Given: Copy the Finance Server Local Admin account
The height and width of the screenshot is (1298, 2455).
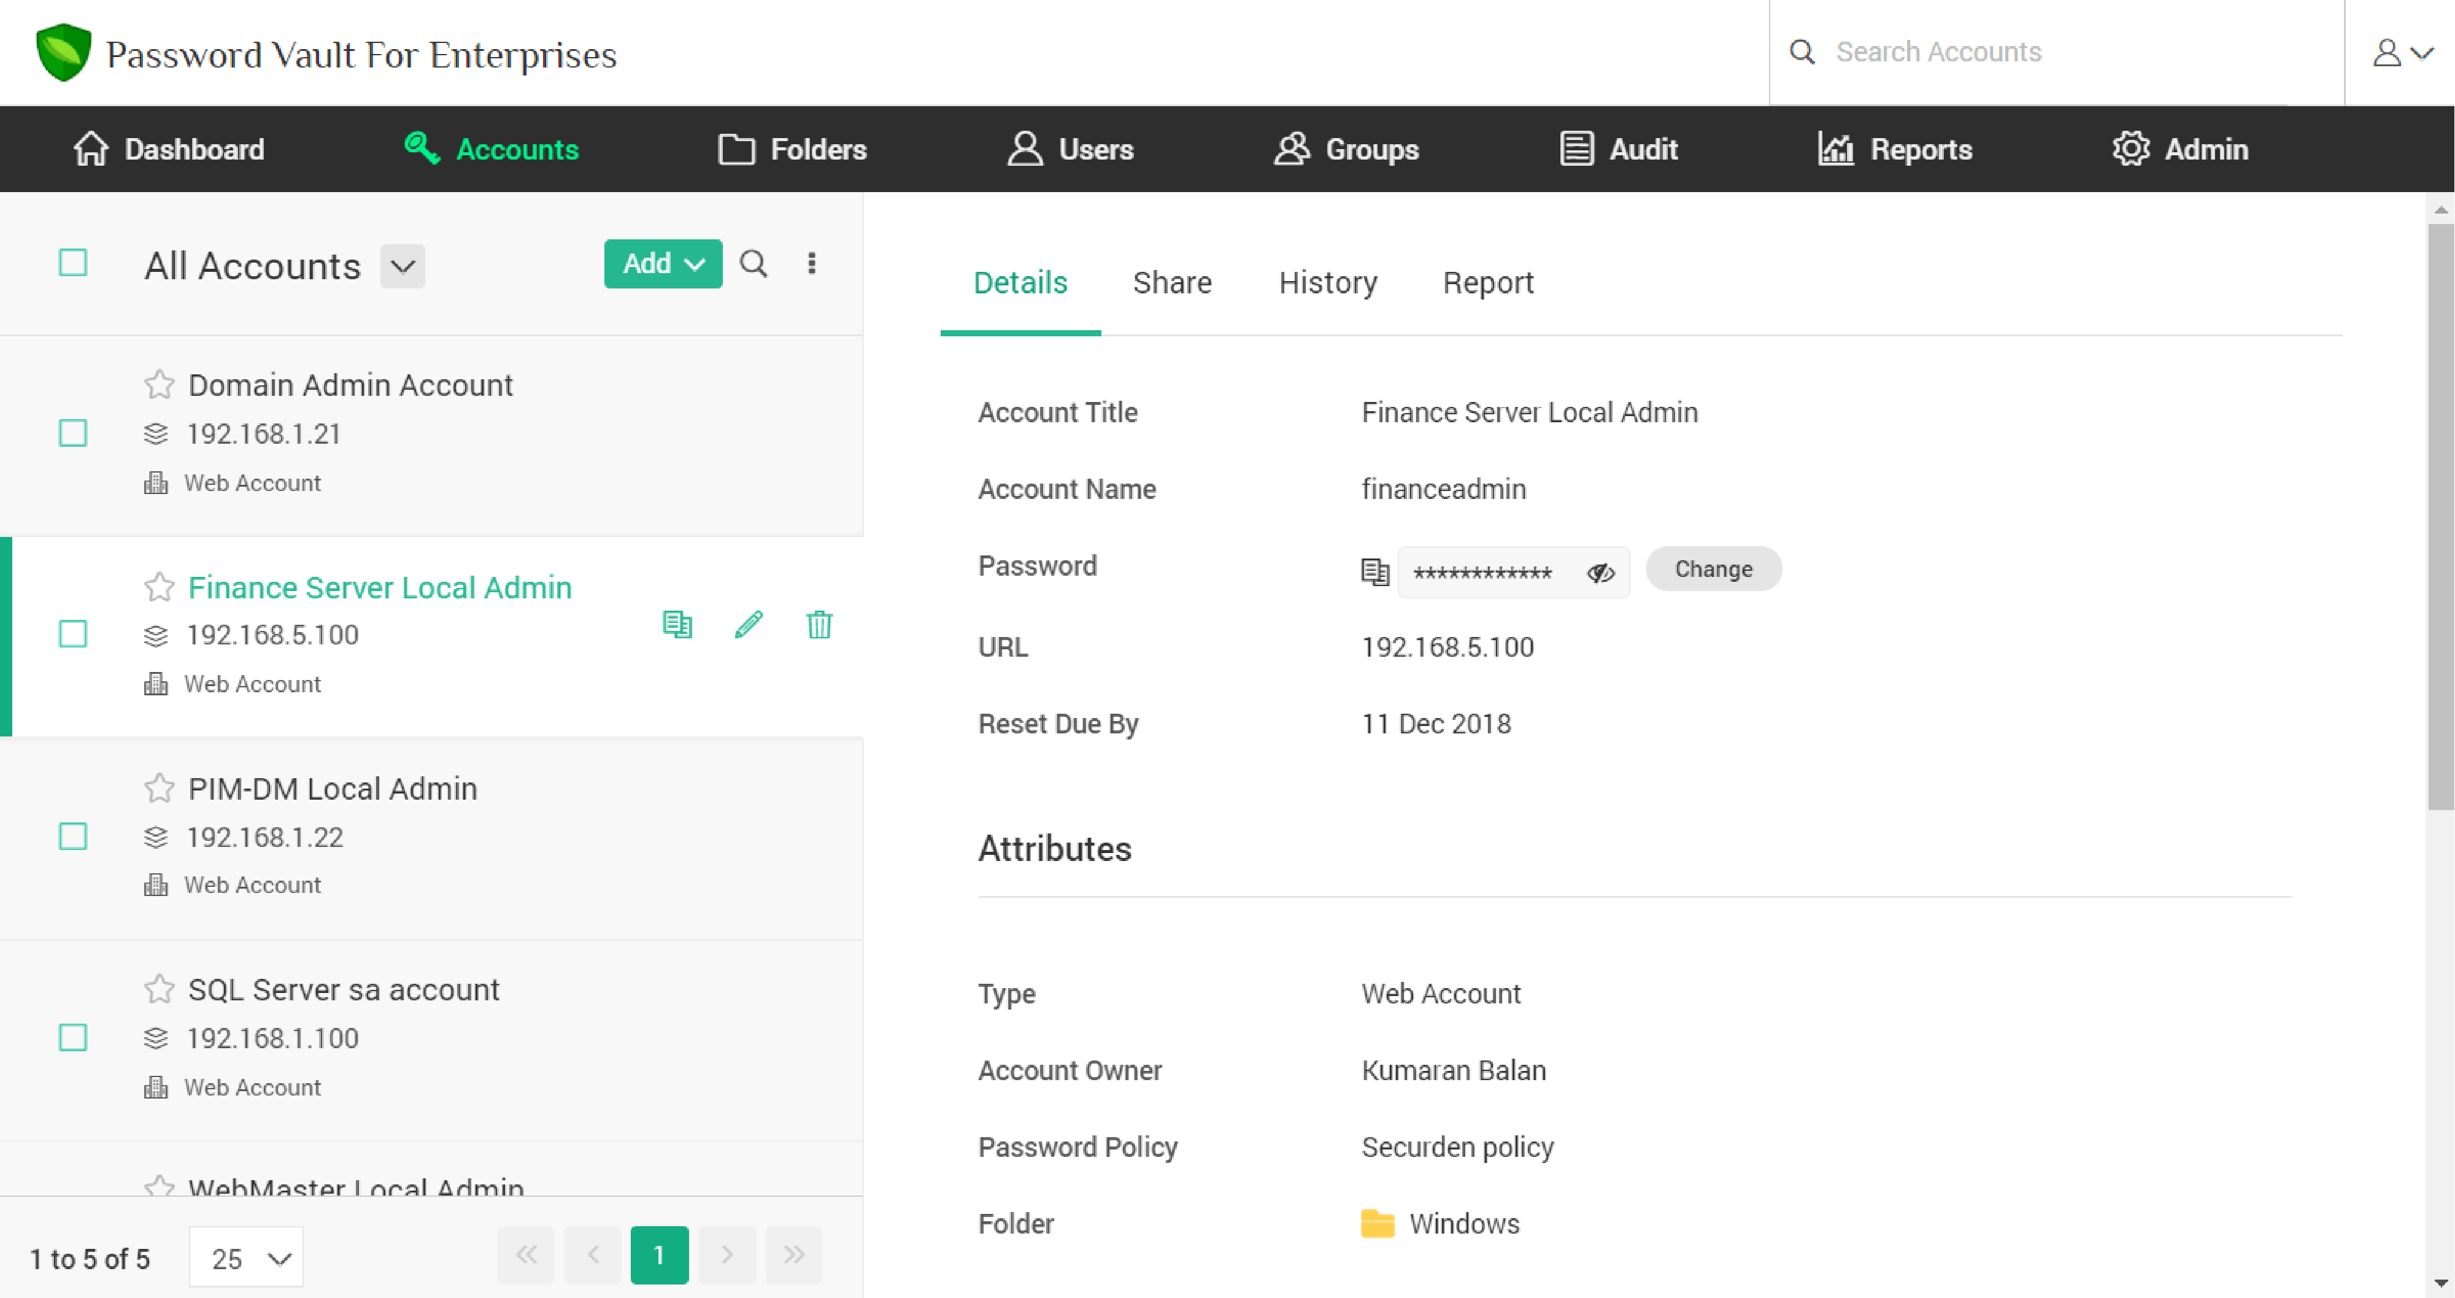Looking at the screenshot, I should [x=677, y=625].
